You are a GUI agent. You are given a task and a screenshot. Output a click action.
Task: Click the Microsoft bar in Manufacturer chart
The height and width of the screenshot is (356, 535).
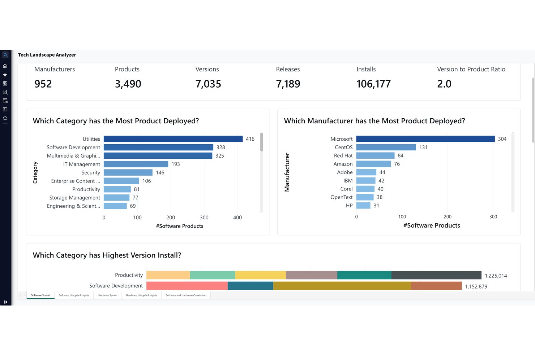pos(425,139)
